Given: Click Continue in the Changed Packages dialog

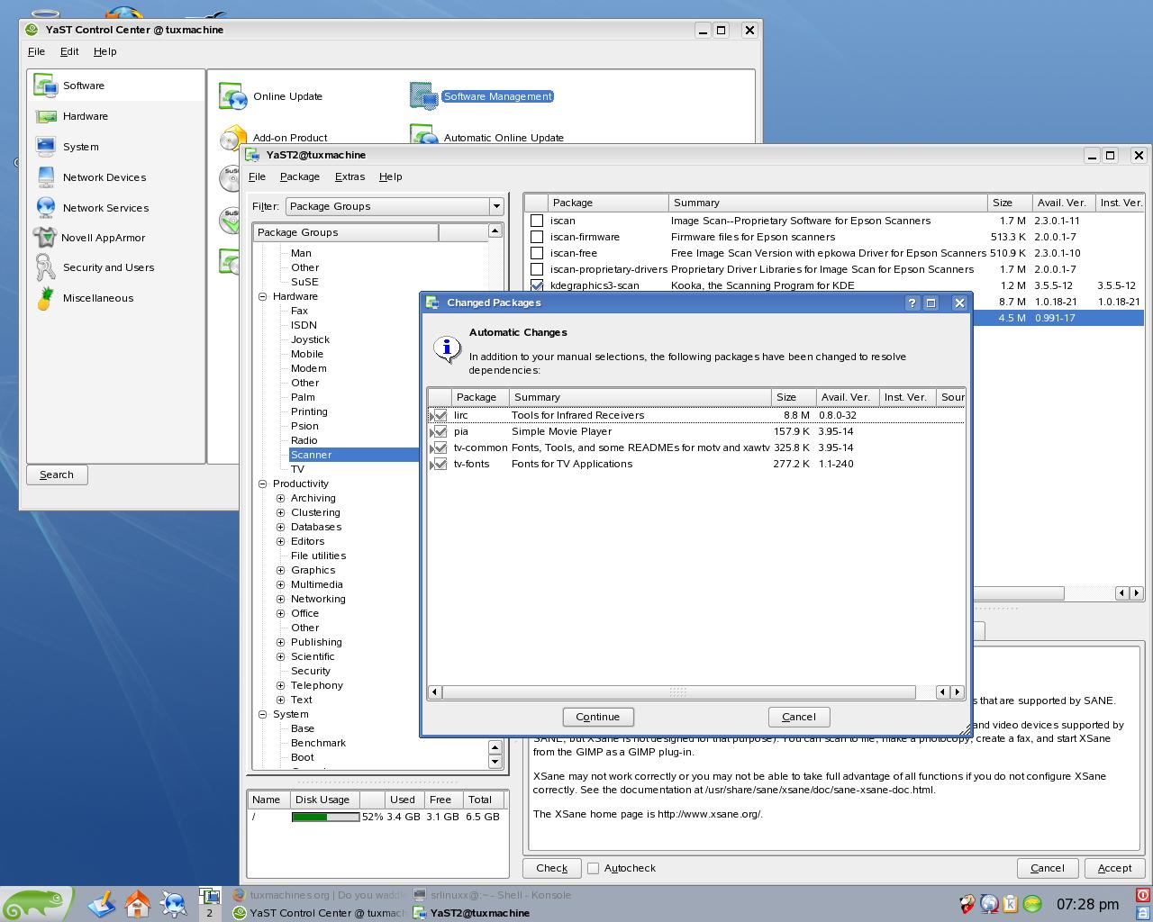Looking at the screenshot, I should coord(598,717).
